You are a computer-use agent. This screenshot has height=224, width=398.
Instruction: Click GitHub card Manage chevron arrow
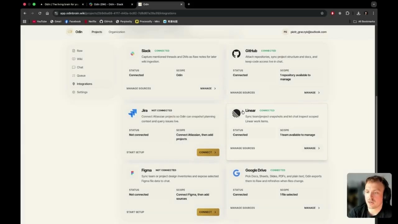pos(319,92)
